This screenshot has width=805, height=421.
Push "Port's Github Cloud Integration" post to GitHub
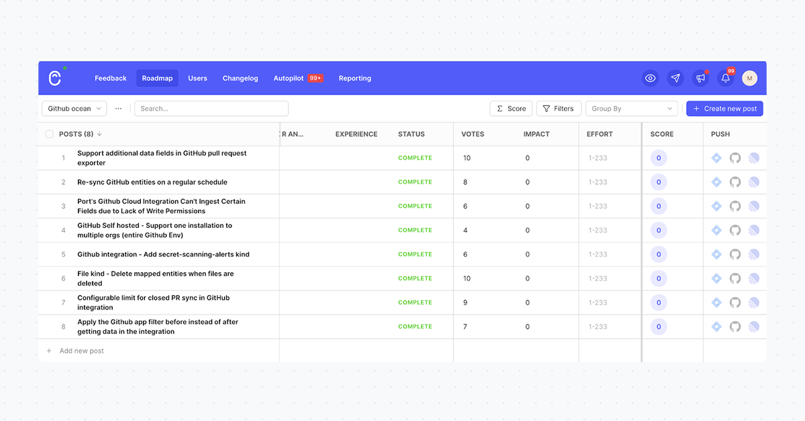735,206
